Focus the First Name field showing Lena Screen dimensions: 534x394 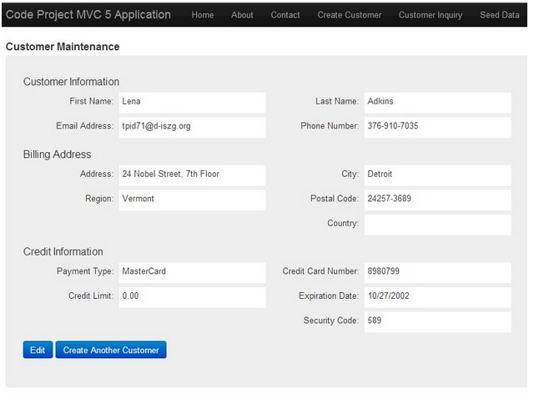click(193, 103)
